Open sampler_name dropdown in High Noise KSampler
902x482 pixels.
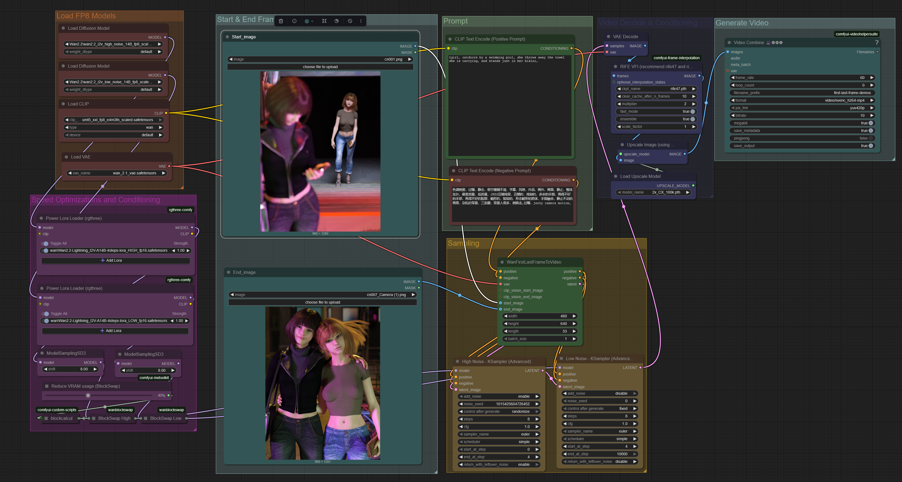(499, 434)
